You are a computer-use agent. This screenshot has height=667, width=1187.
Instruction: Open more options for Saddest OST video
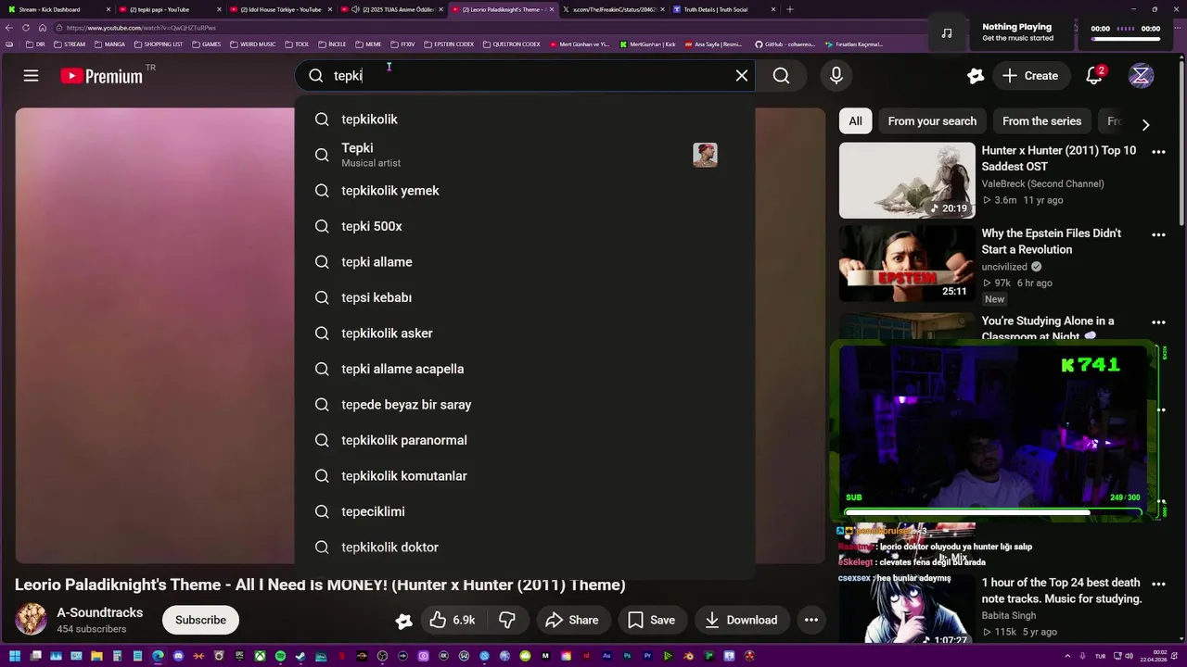click(x=1158, y=152)
